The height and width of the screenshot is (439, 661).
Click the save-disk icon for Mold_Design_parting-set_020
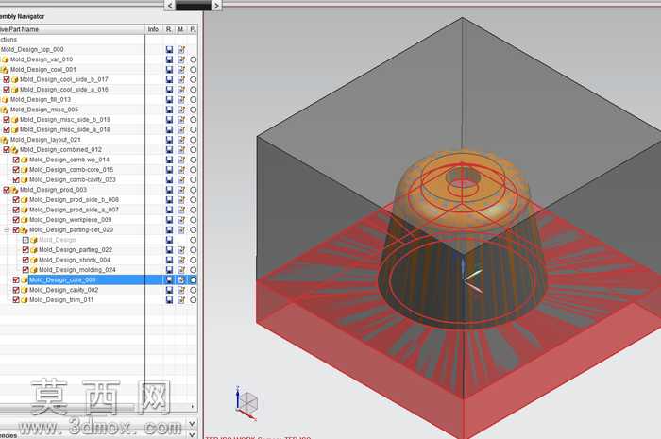169,230
